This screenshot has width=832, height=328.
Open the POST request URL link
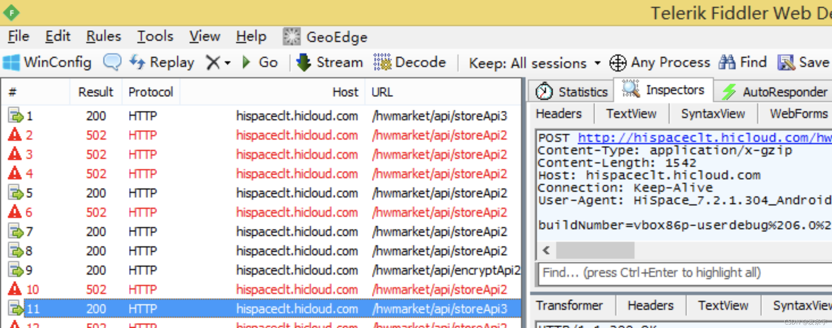[705, 138]
